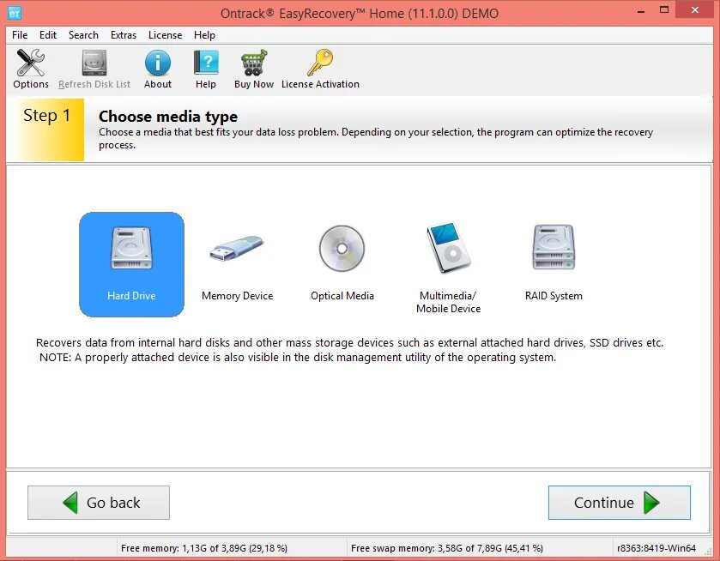Open the License menu

165,35
